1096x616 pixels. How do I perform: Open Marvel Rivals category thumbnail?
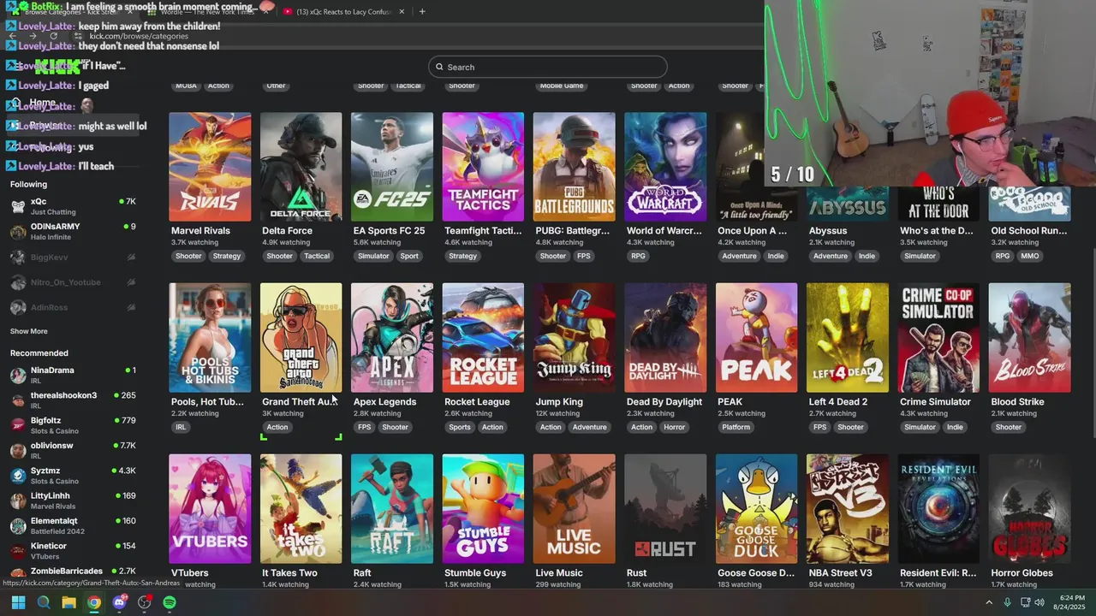click(x=210, y=167)
